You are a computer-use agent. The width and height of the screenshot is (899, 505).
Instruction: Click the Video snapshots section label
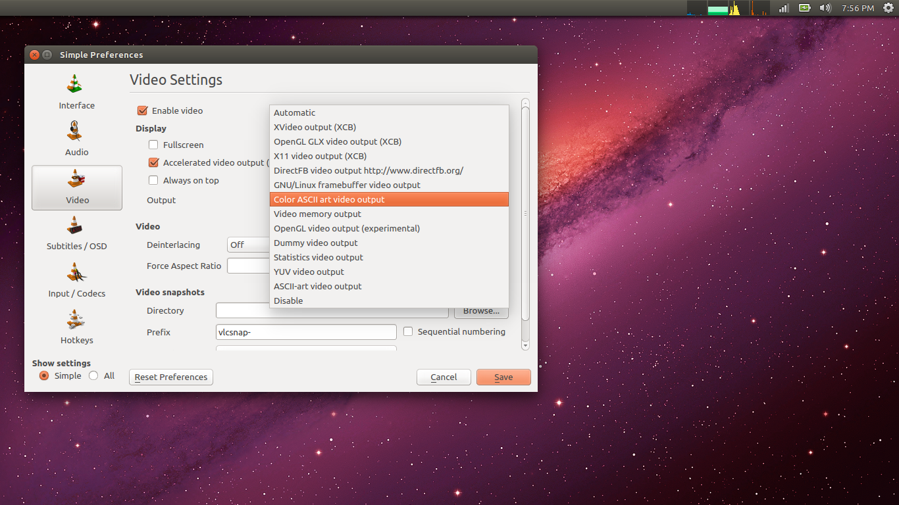(x=170, y=292)
